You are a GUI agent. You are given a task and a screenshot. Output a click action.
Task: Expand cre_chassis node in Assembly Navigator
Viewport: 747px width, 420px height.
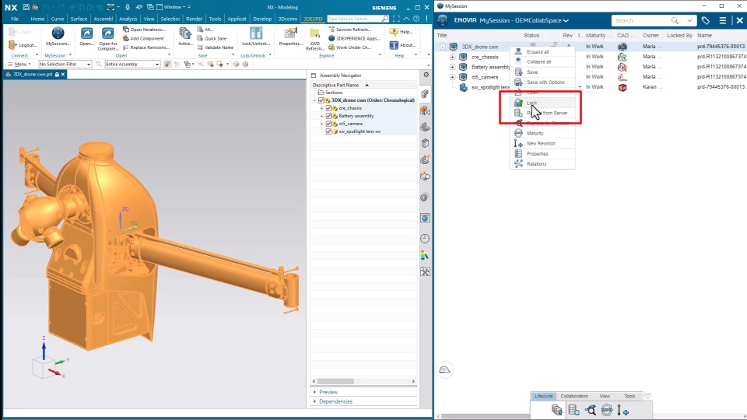(322, 108)
